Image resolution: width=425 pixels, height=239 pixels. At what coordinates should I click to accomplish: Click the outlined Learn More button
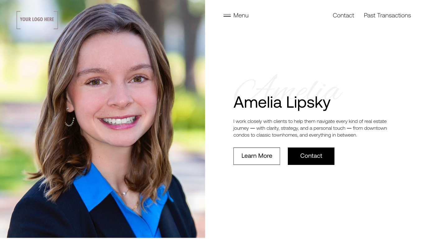[257, 156]
